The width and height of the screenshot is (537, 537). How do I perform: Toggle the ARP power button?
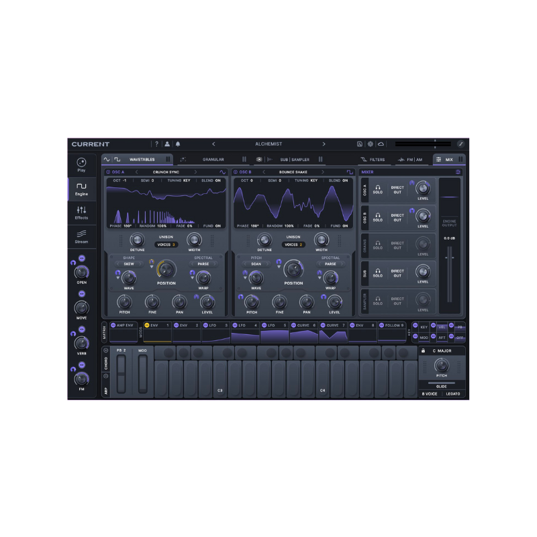pos(106,376)
